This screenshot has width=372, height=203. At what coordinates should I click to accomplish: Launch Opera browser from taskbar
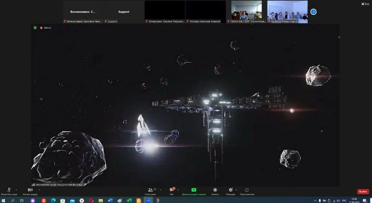pos(91,200)
